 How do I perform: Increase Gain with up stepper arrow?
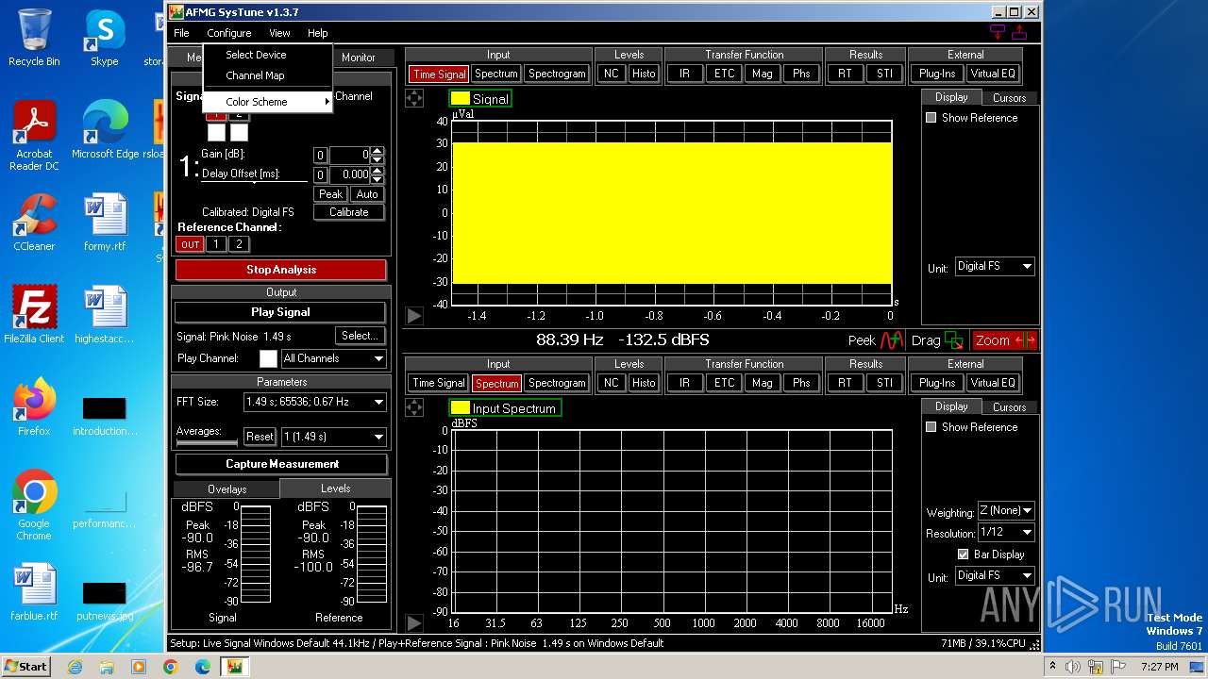coord(377,151)
